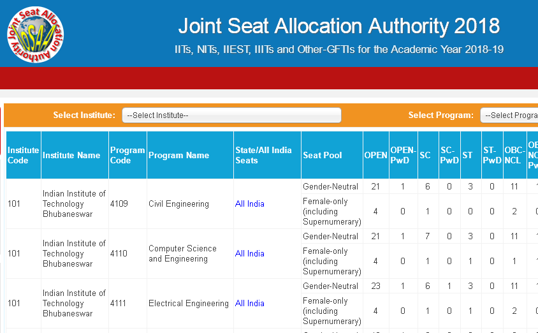Screen dimensions: 538x333
Task: Click the JoSAA logo in the header
Action: tap(36, 33)
